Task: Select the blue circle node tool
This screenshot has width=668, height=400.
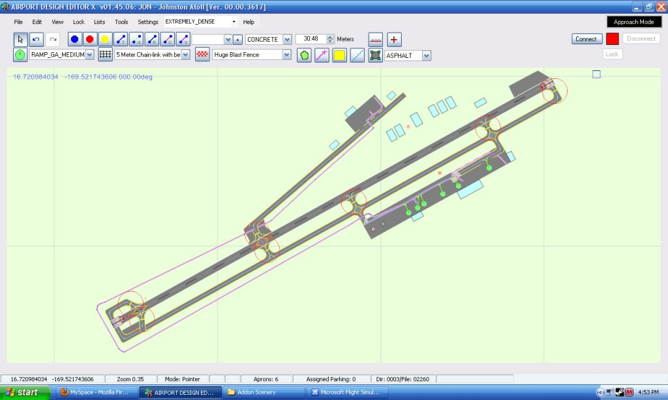Action: click(x=75, y=39)
